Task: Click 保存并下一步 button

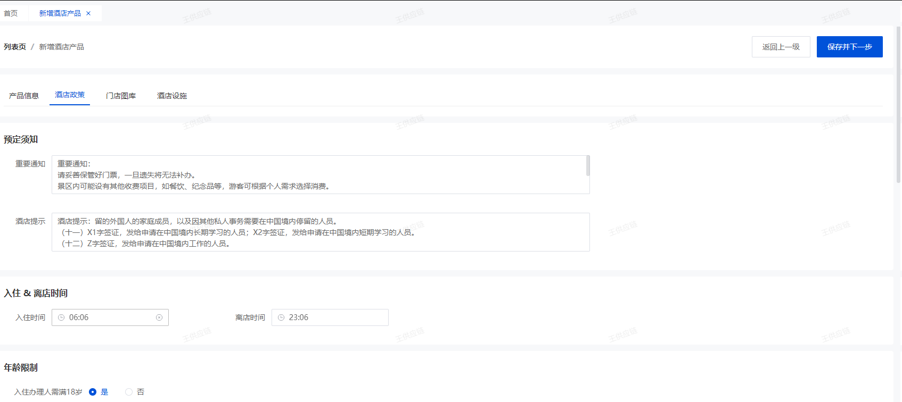Action: [x=849, y=47]
